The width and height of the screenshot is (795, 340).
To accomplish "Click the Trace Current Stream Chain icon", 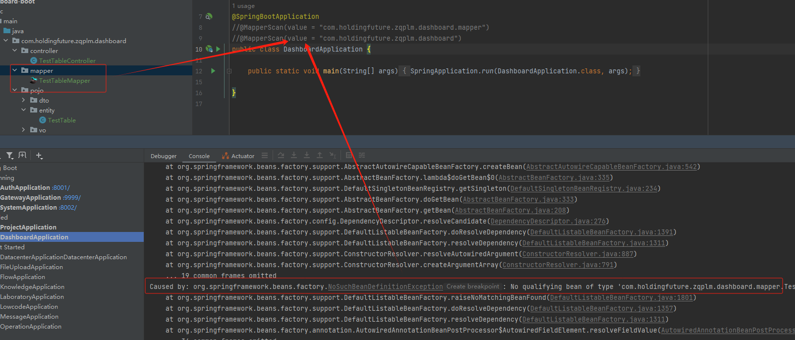I will click(x=362, y=155).
